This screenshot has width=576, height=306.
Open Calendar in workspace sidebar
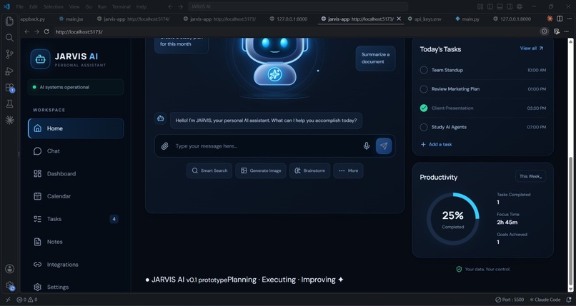pos(76,196)
